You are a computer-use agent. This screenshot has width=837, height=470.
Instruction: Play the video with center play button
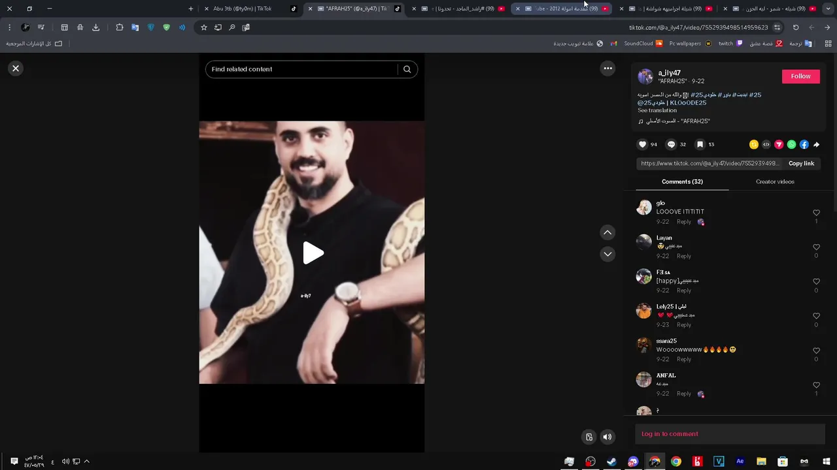[x=313, y=253]
